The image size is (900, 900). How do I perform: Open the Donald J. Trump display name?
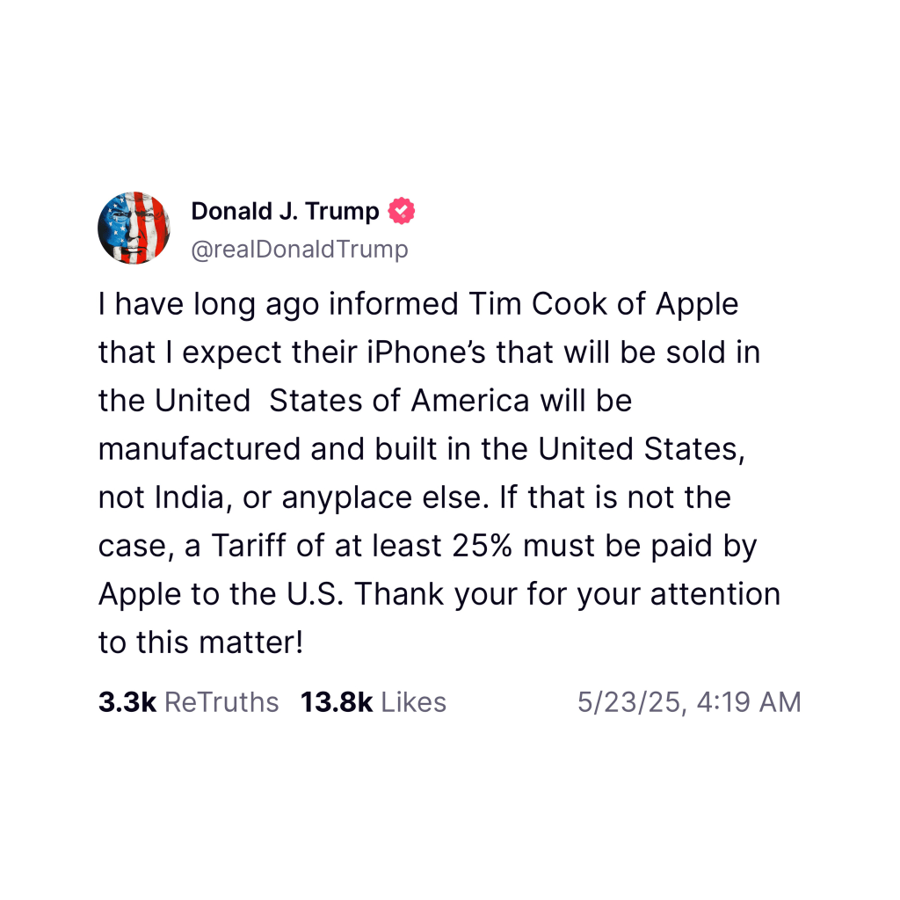285,212
